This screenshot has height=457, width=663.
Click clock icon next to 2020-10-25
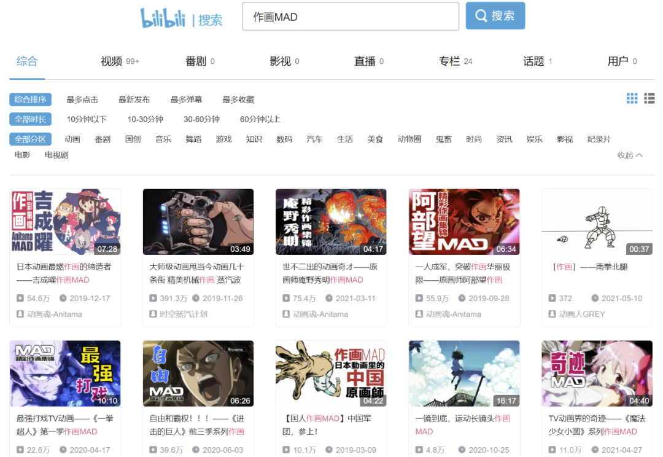pyautogui.click(x=462, y=450)
